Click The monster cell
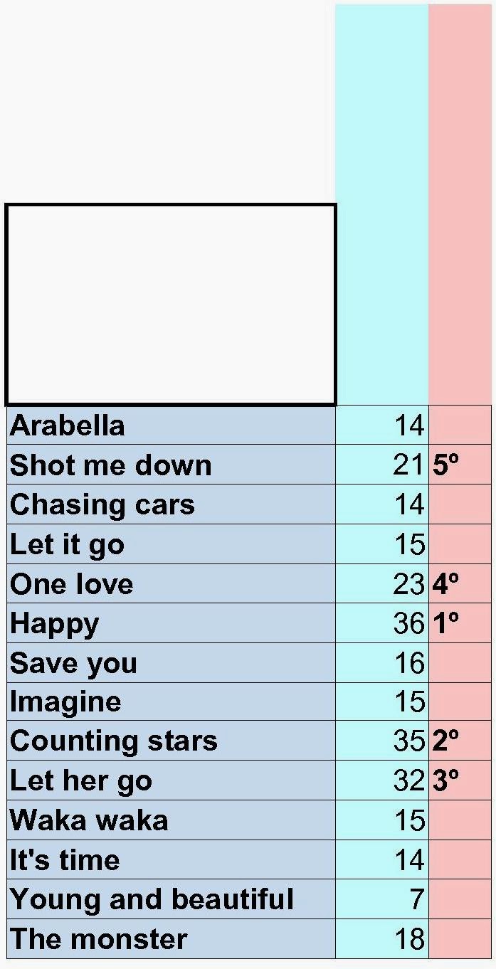The height and width of the screenshot is (969, 496). pyautogui.click(x=171, y=939)
